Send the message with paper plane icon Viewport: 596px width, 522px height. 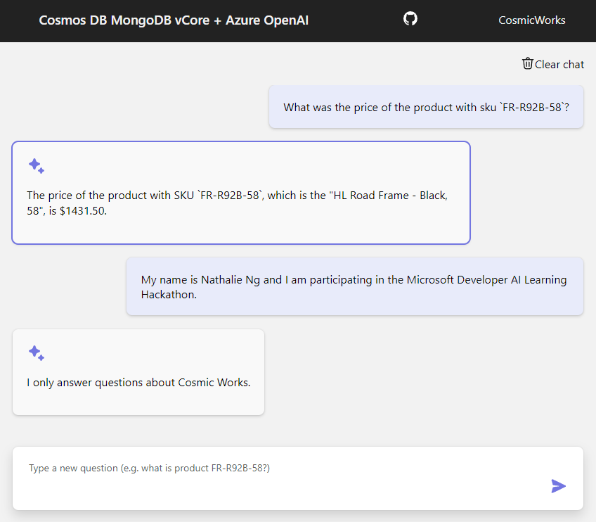click(x=558, y=486)
